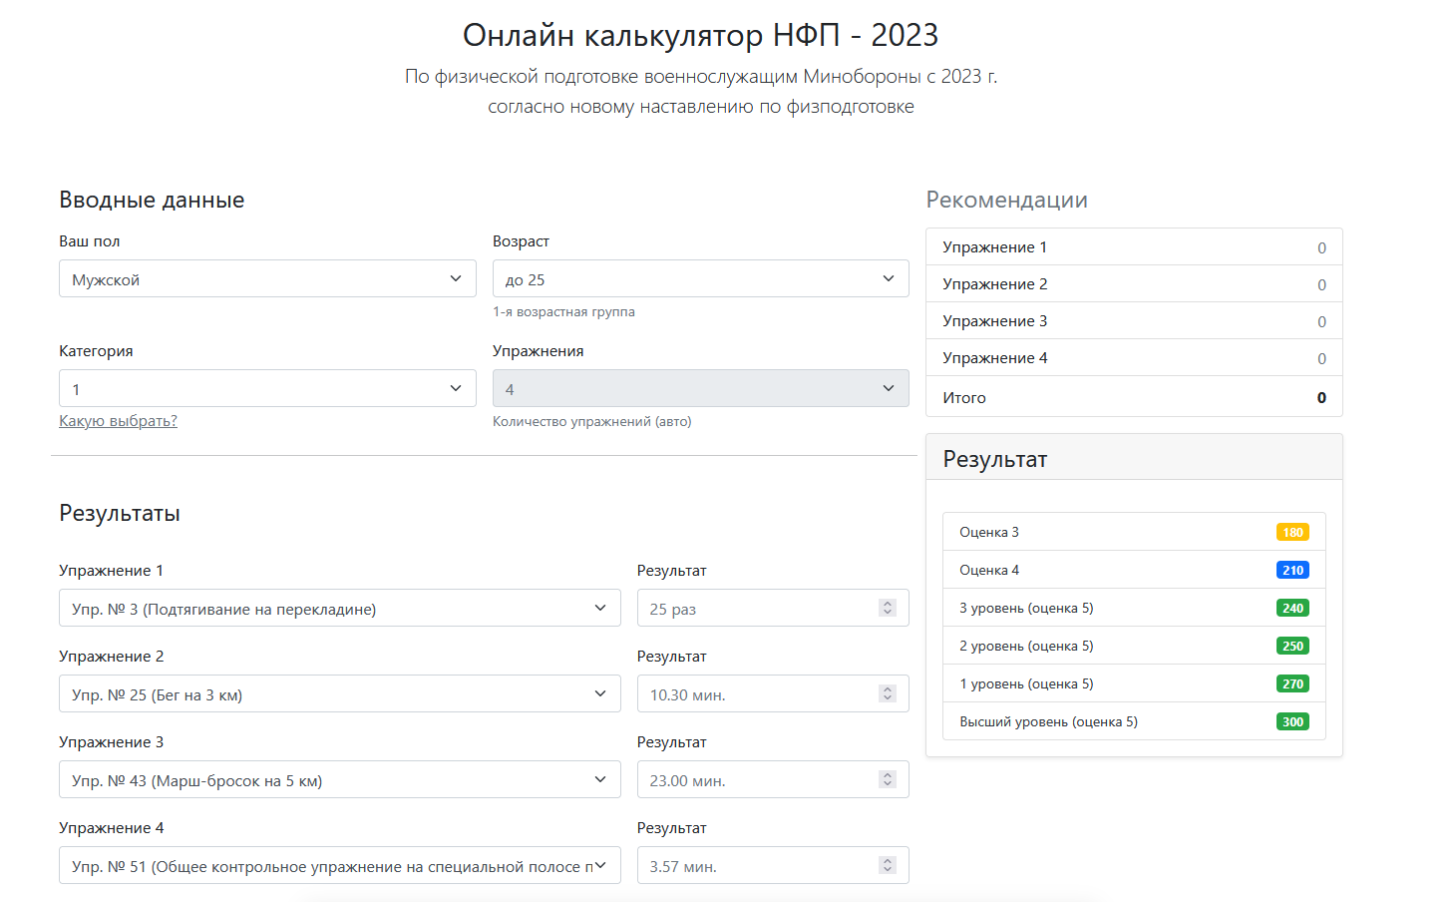Viewport: 1456px width, 902px height.
Task: Use stepper arrows on "10.30 мин." field
Action: [888, 693]
